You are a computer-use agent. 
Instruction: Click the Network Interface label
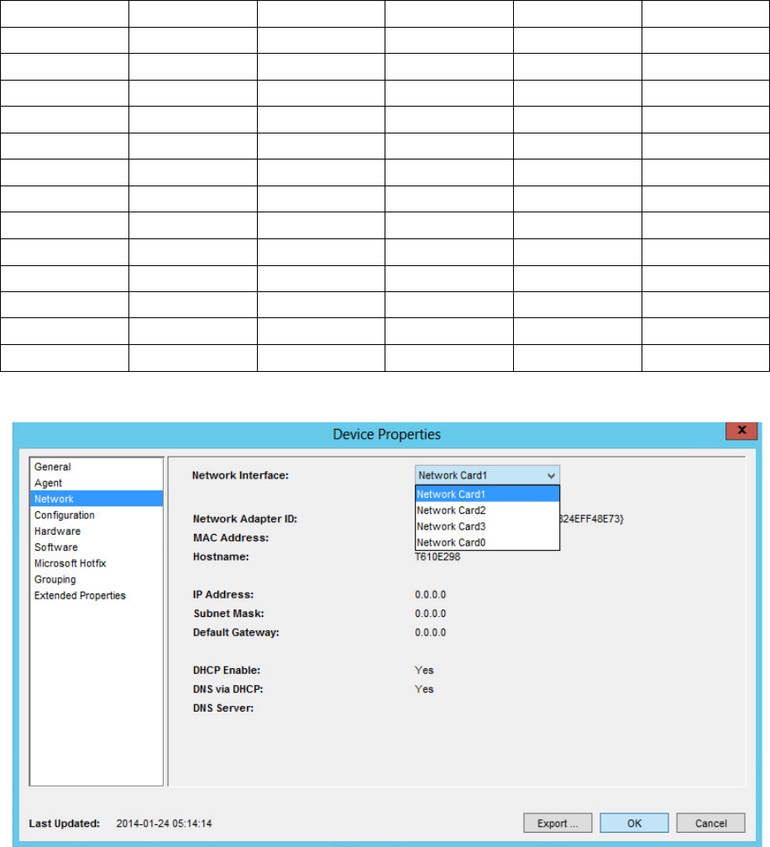240,475
